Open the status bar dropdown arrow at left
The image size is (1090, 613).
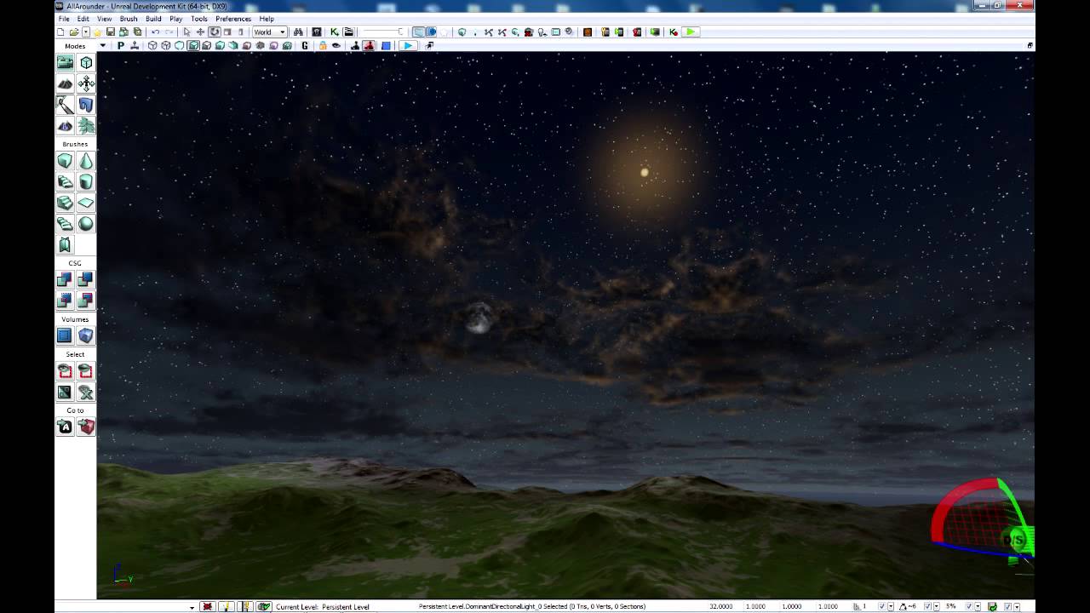(192, 607)
